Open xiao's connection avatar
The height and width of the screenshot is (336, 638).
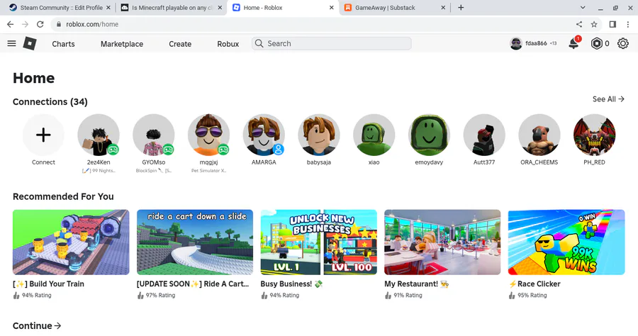coord(374,135)
